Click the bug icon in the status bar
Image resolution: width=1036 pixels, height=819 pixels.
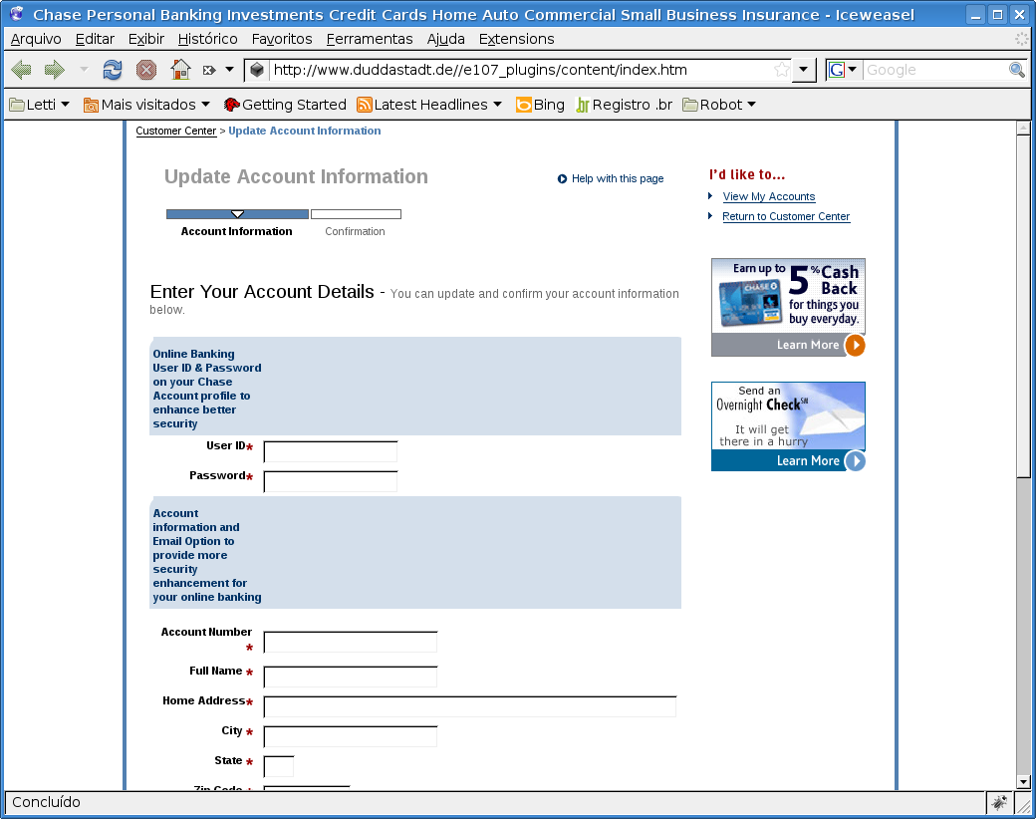click(998, 802)
